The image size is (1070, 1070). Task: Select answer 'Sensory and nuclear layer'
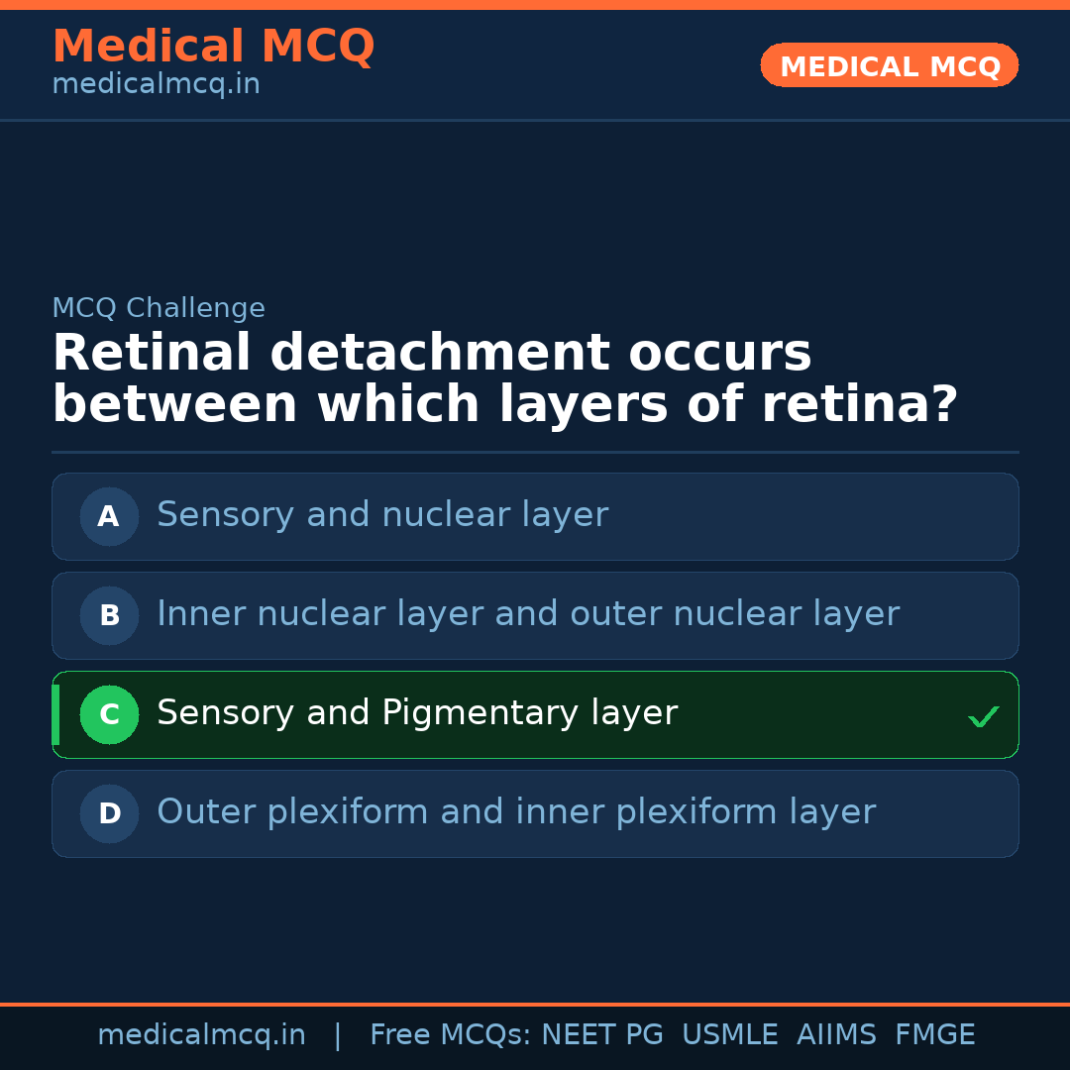click(x=382, y=515)
